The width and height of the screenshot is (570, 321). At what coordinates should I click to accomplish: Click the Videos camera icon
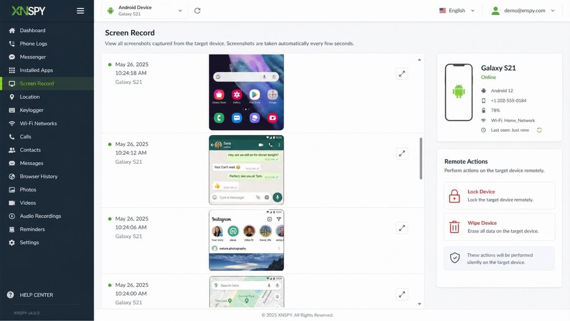(x=12, y=203)
